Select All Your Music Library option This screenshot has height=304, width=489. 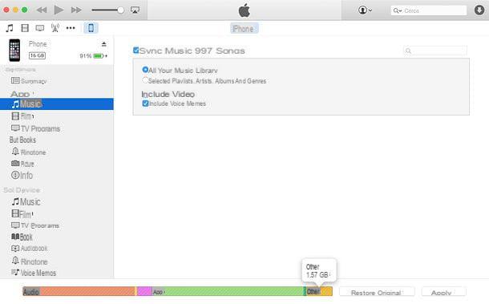click(x=145, y=70)
